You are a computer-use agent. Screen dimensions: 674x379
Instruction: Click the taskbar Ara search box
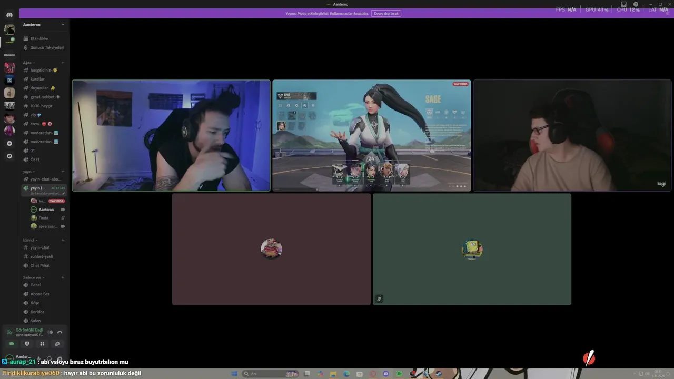(271, 374)
